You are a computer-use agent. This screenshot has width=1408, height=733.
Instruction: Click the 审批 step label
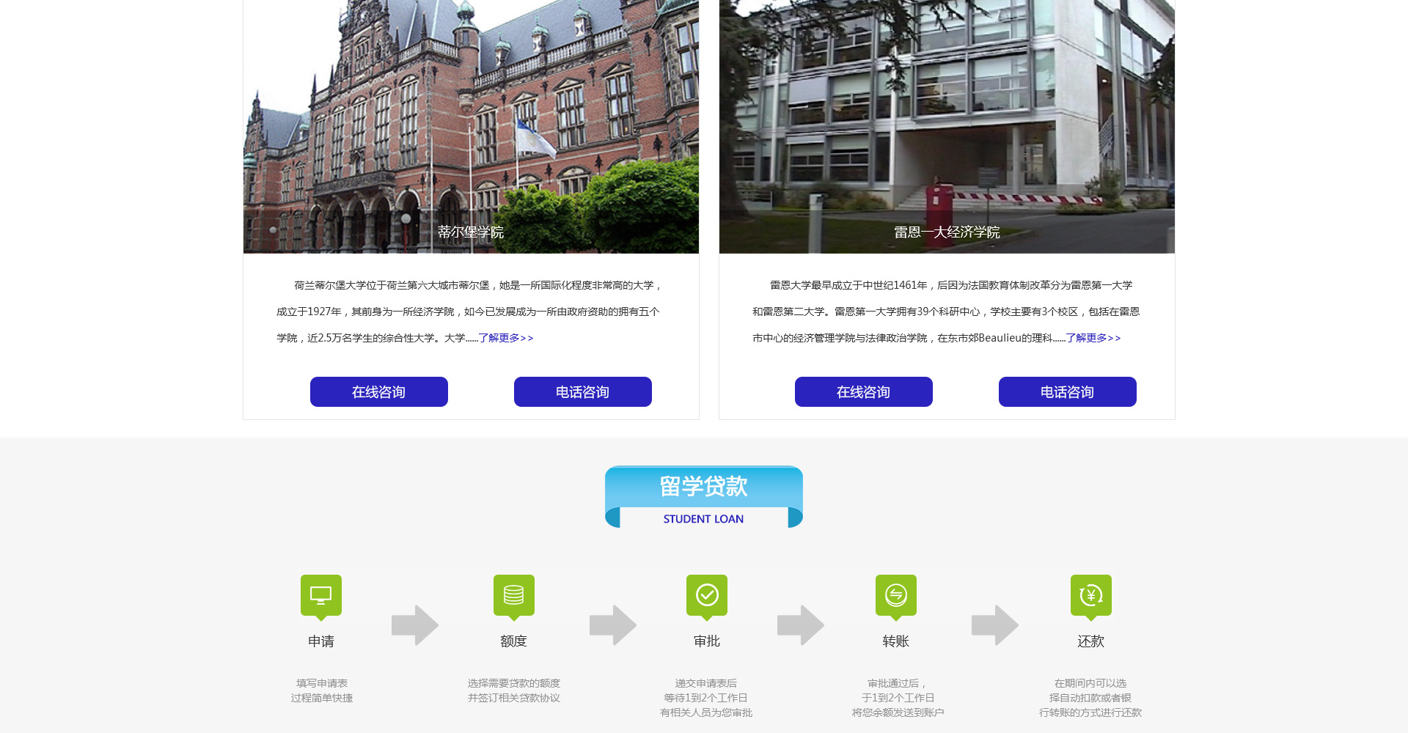point(707,641)
